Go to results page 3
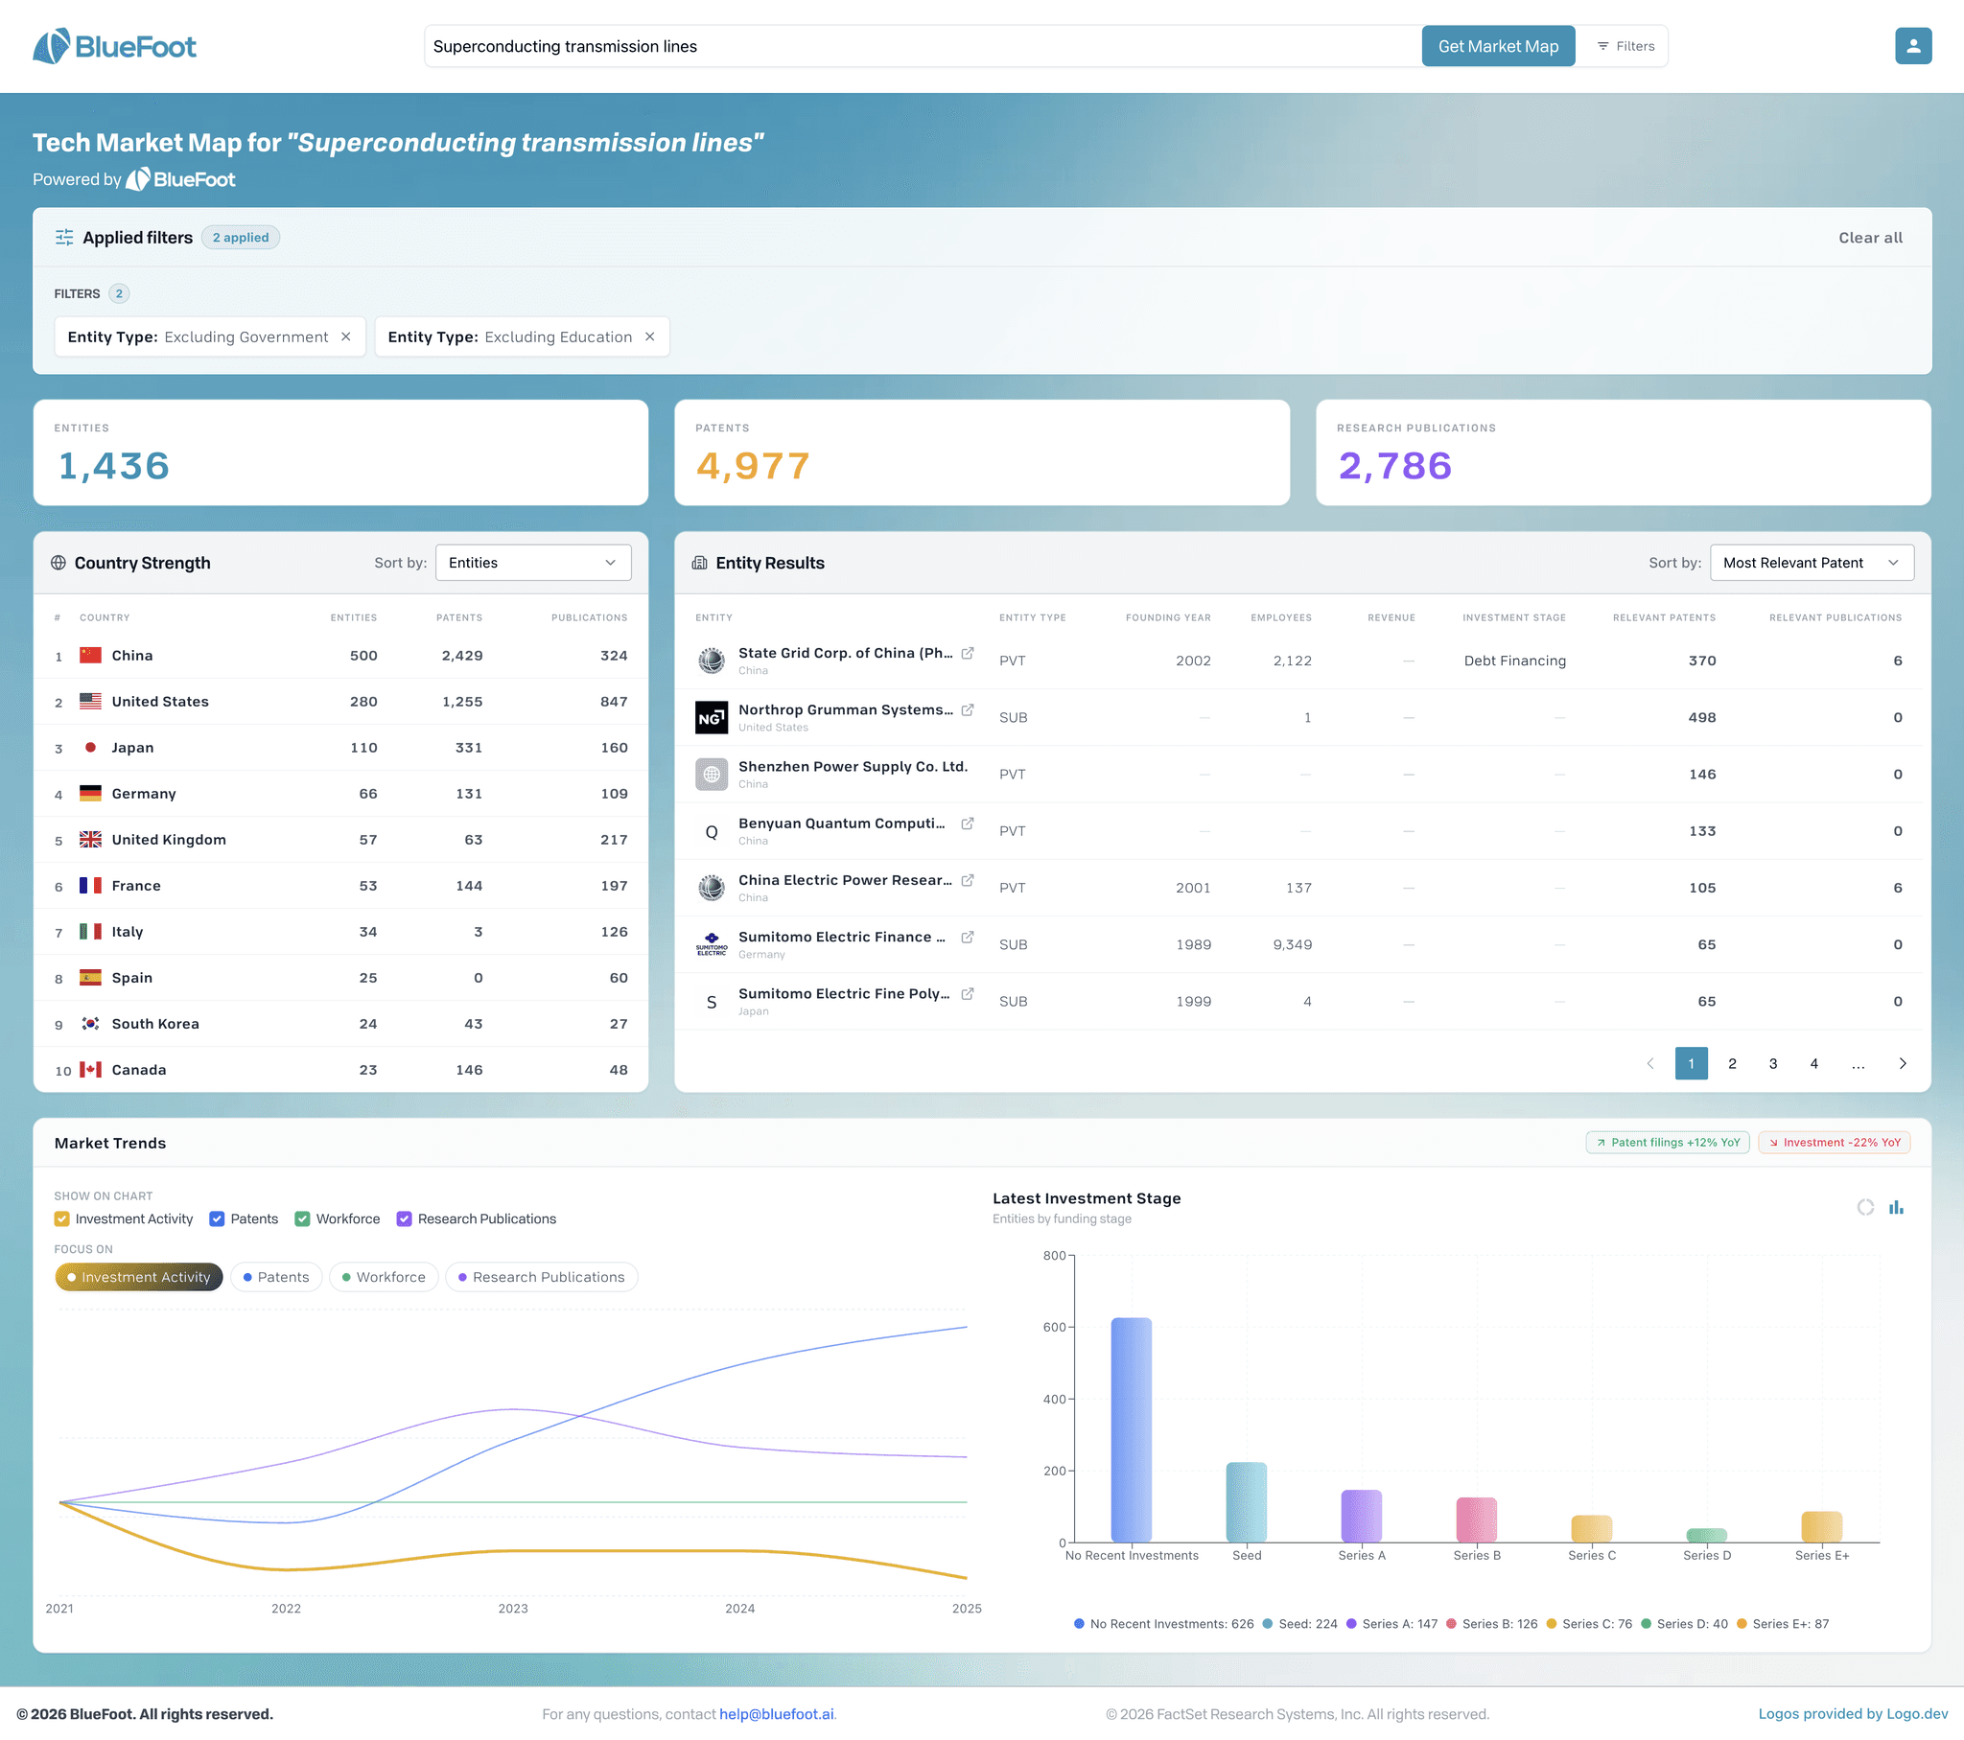Viewport: 1964px width, 1740px height. (1773, 1063)
